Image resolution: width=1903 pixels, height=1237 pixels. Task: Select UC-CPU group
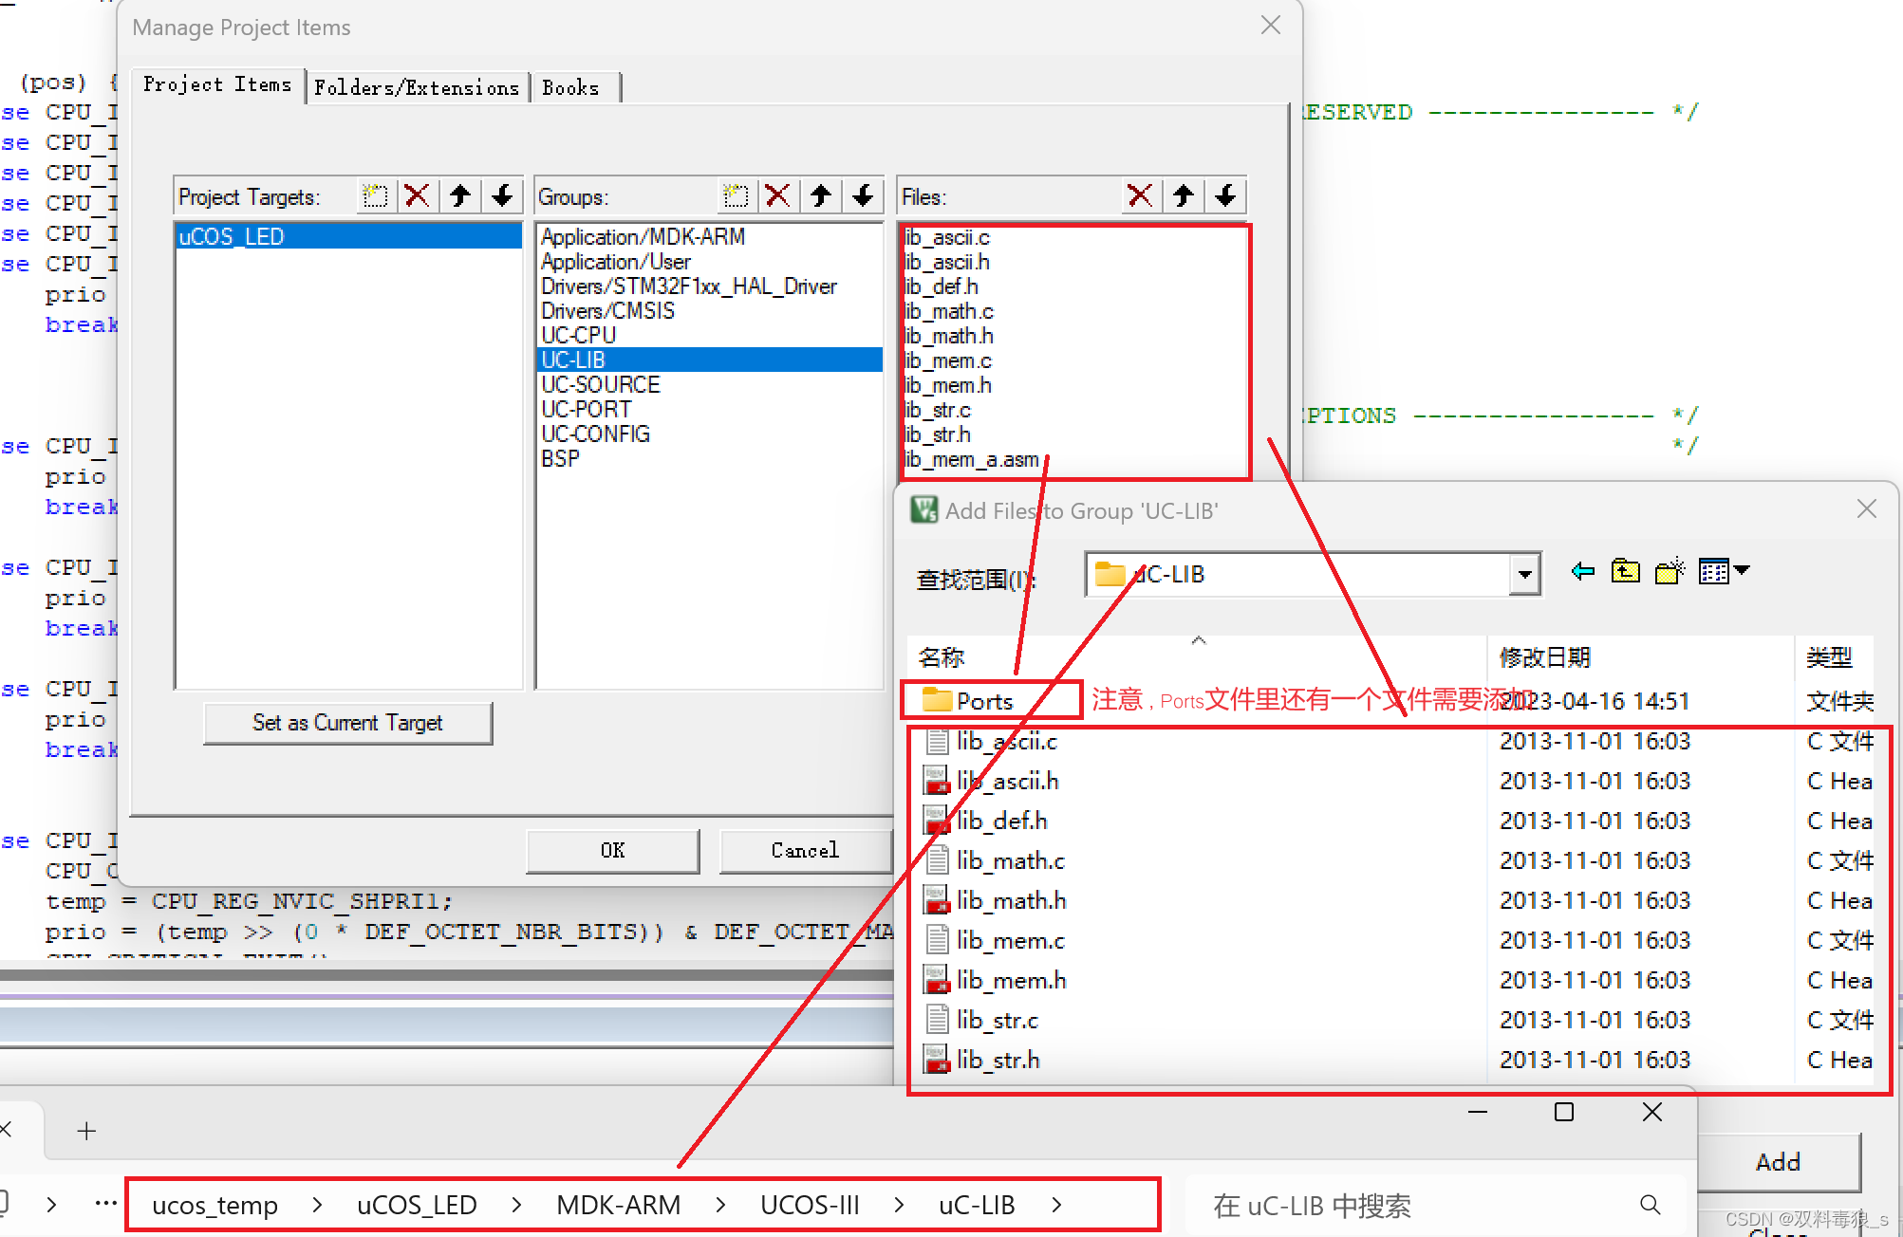709,335
